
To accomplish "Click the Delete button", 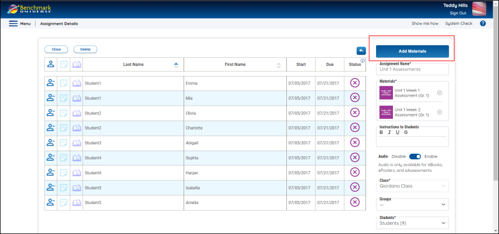I will coord(85,49).
